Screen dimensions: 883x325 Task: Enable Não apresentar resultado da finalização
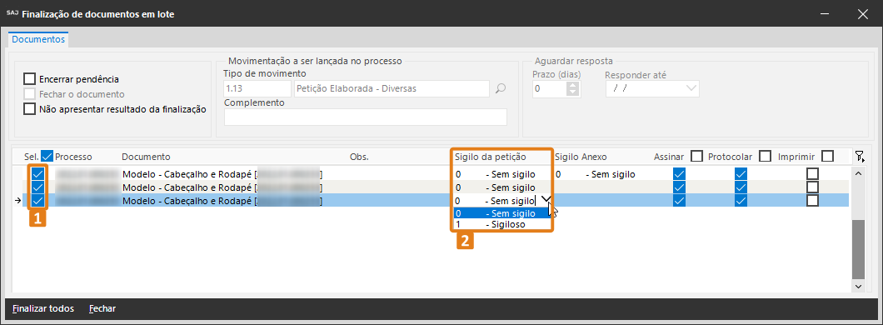coord(29,109)
